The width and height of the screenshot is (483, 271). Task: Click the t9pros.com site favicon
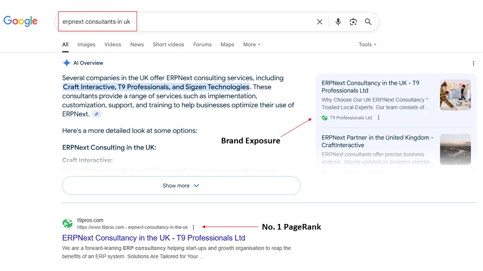pos(68,224)
